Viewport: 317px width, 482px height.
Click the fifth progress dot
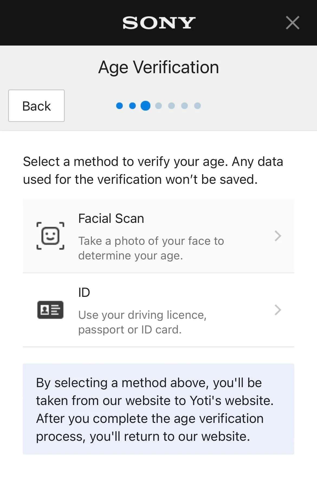click(x=172, y=106)
